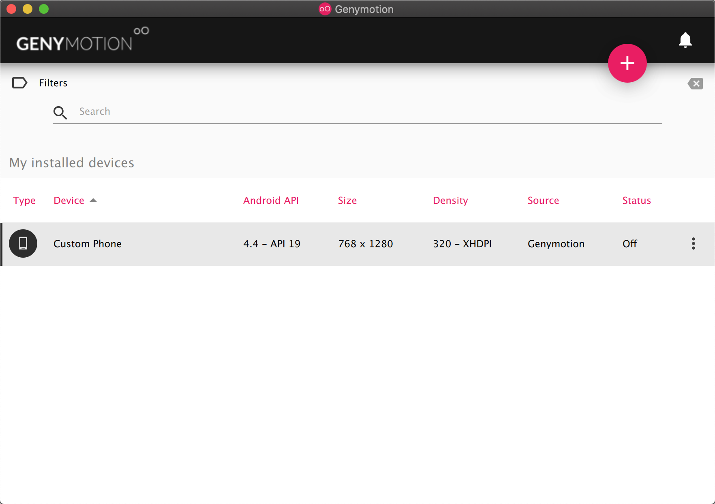Select the Custom Phone device name
Screen dimensions: 715x504
pos(88,243)
